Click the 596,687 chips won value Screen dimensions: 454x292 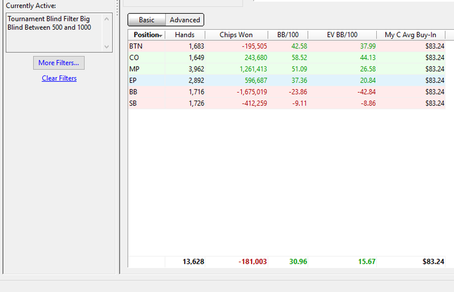[256, 80]
